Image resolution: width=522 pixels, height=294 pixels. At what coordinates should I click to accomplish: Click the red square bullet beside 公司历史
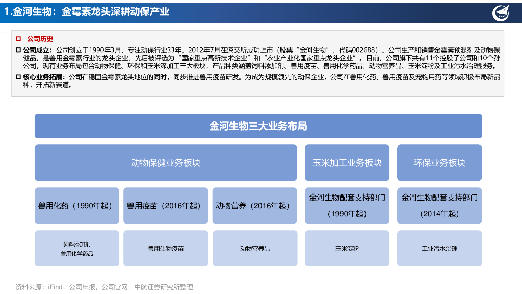point(18,39)
